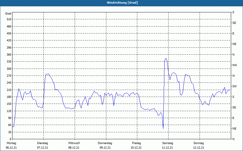Click the "NW" compass label
Image resolution: width=243 pixels, height=151 pixels.
pyautogui.click(x=234, y=65)
